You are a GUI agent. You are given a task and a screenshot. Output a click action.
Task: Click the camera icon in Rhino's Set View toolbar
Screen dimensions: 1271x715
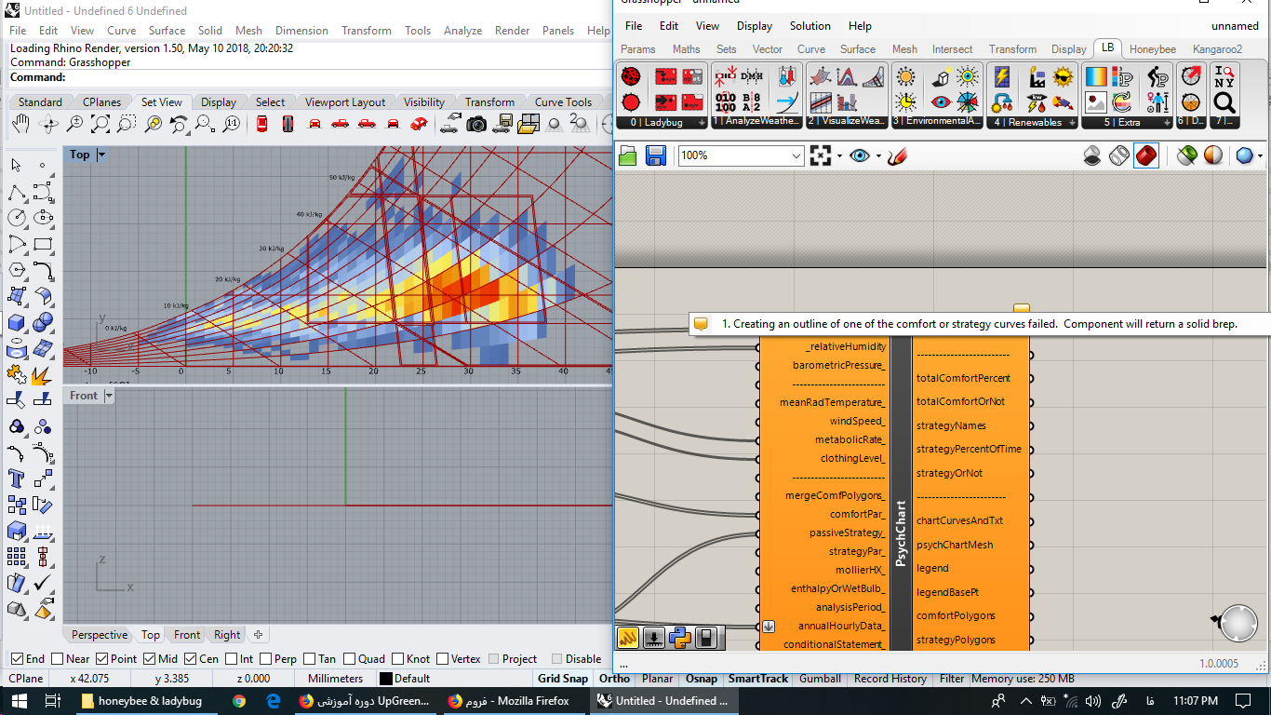(476, 124)
